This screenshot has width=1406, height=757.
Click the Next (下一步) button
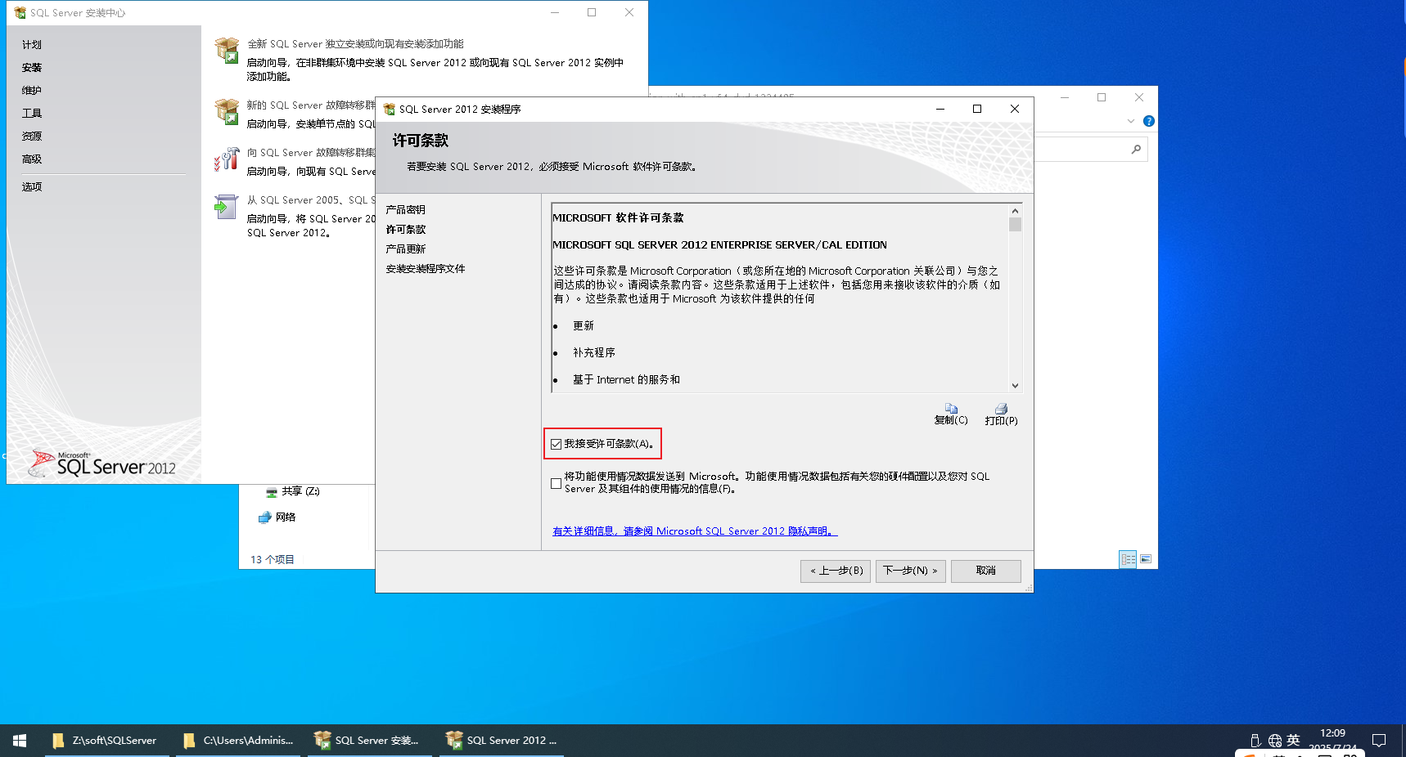coord(911,571)
